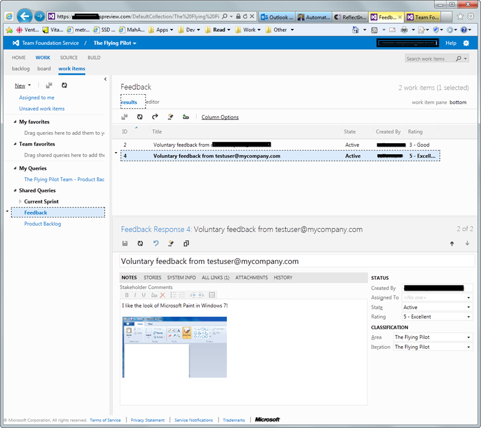
Task: Refresh the query results list
Action: click(x=140, y=117)
